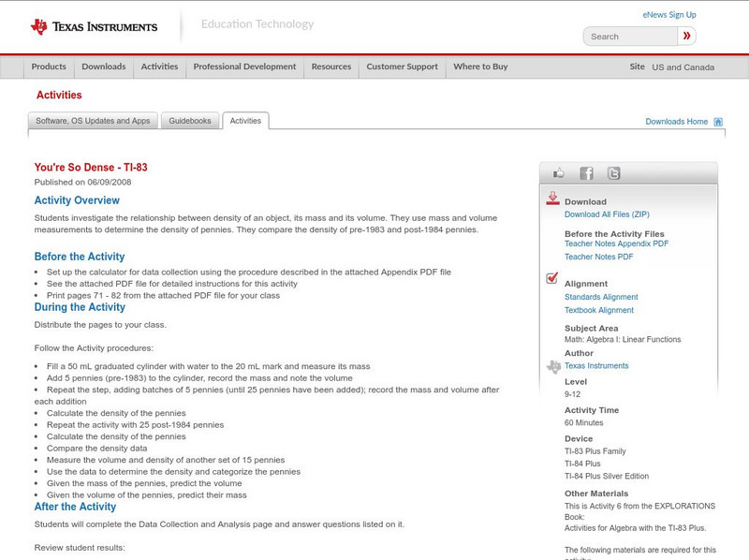Open the Resources menu
This screenshot has width=749, height=560.
tap(331, 66)
